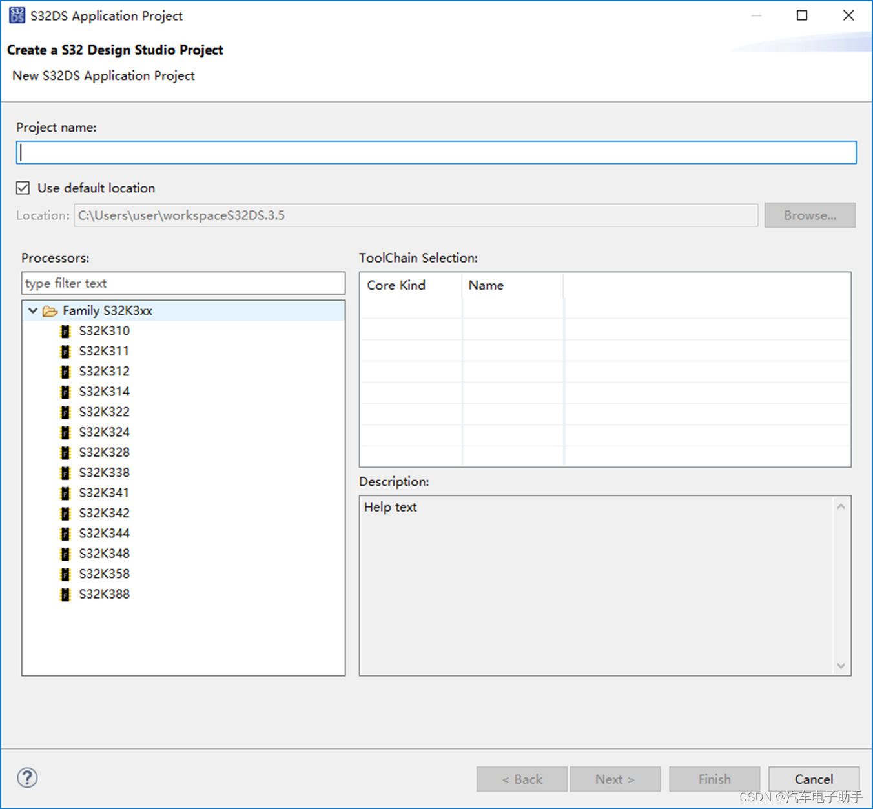Collapse the Family S32K3xx tree node
The width and height of the screenshot is (873, 809).
click(33, 311)
